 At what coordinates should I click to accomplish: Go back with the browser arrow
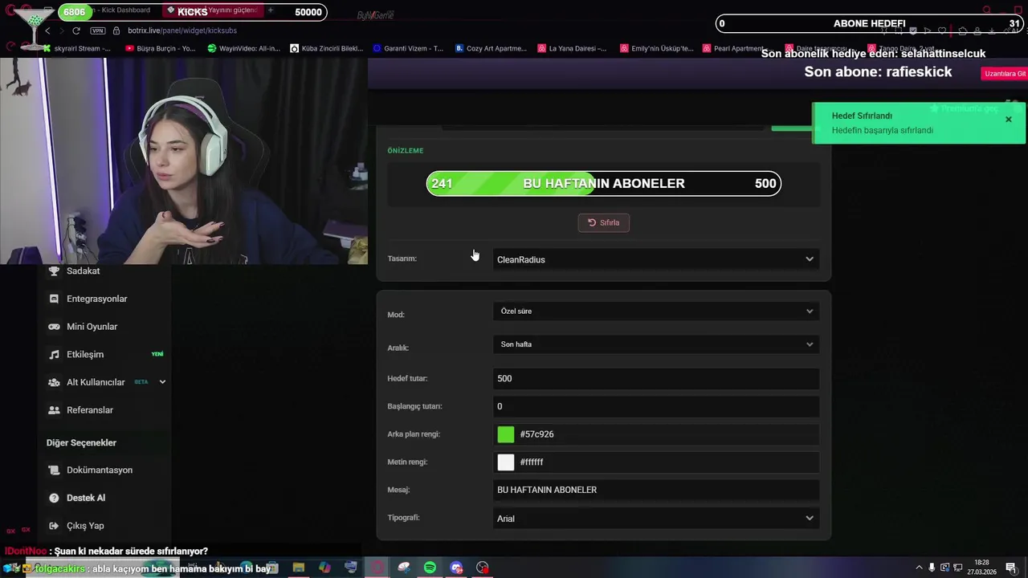(47, 31)
